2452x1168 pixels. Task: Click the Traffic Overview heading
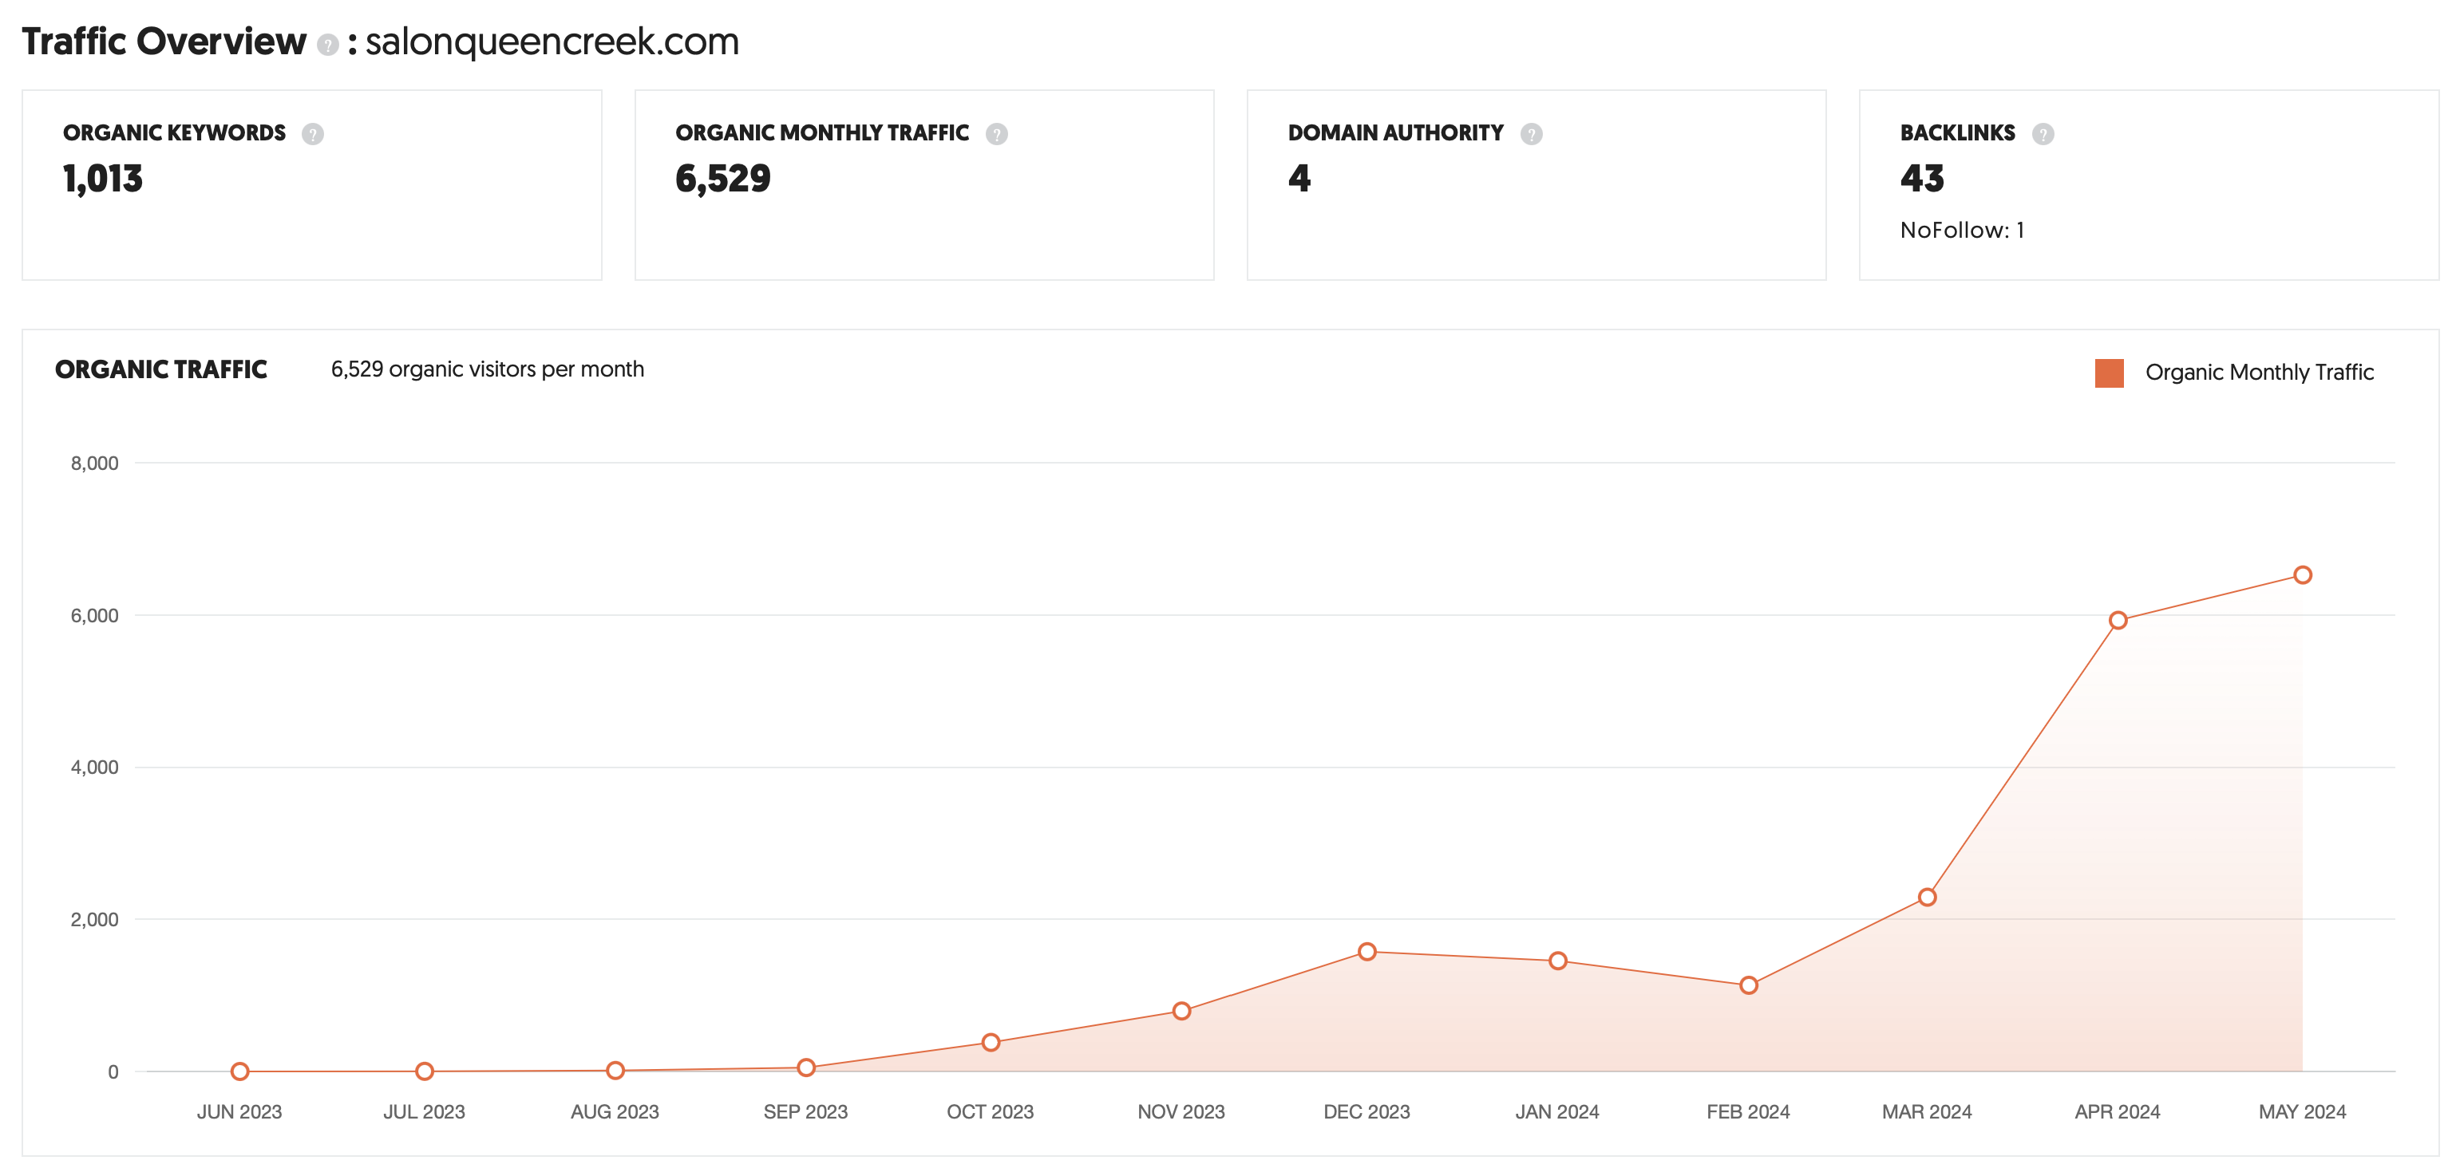(x=164, y=41)
